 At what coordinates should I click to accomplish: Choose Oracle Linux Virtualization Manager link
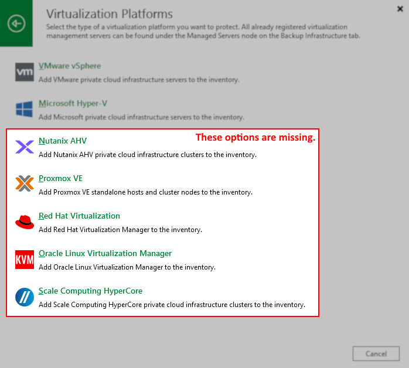(x=105, y=254)
